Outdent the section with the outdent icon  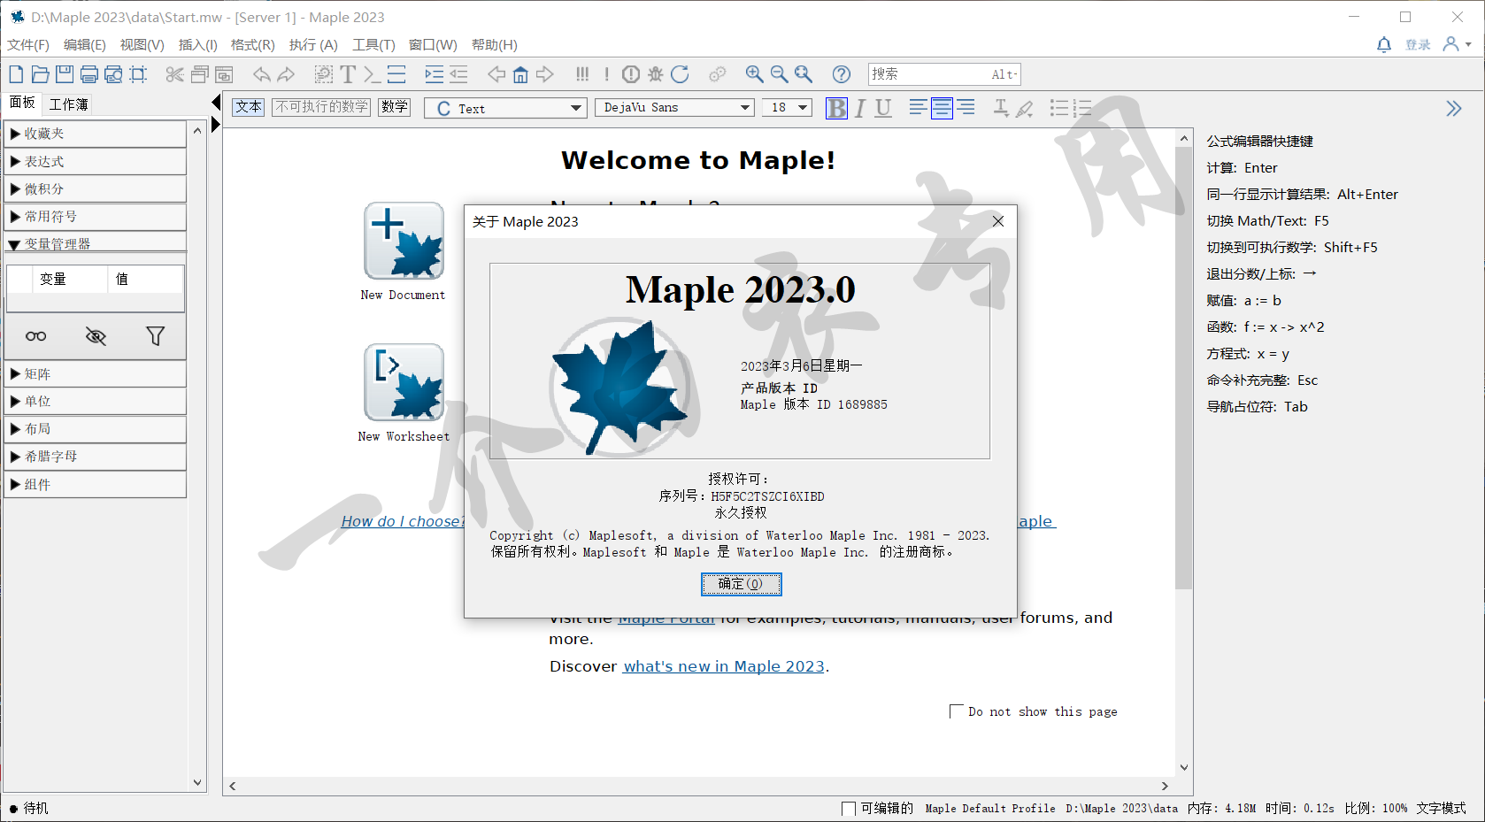(x=458, y=74)
